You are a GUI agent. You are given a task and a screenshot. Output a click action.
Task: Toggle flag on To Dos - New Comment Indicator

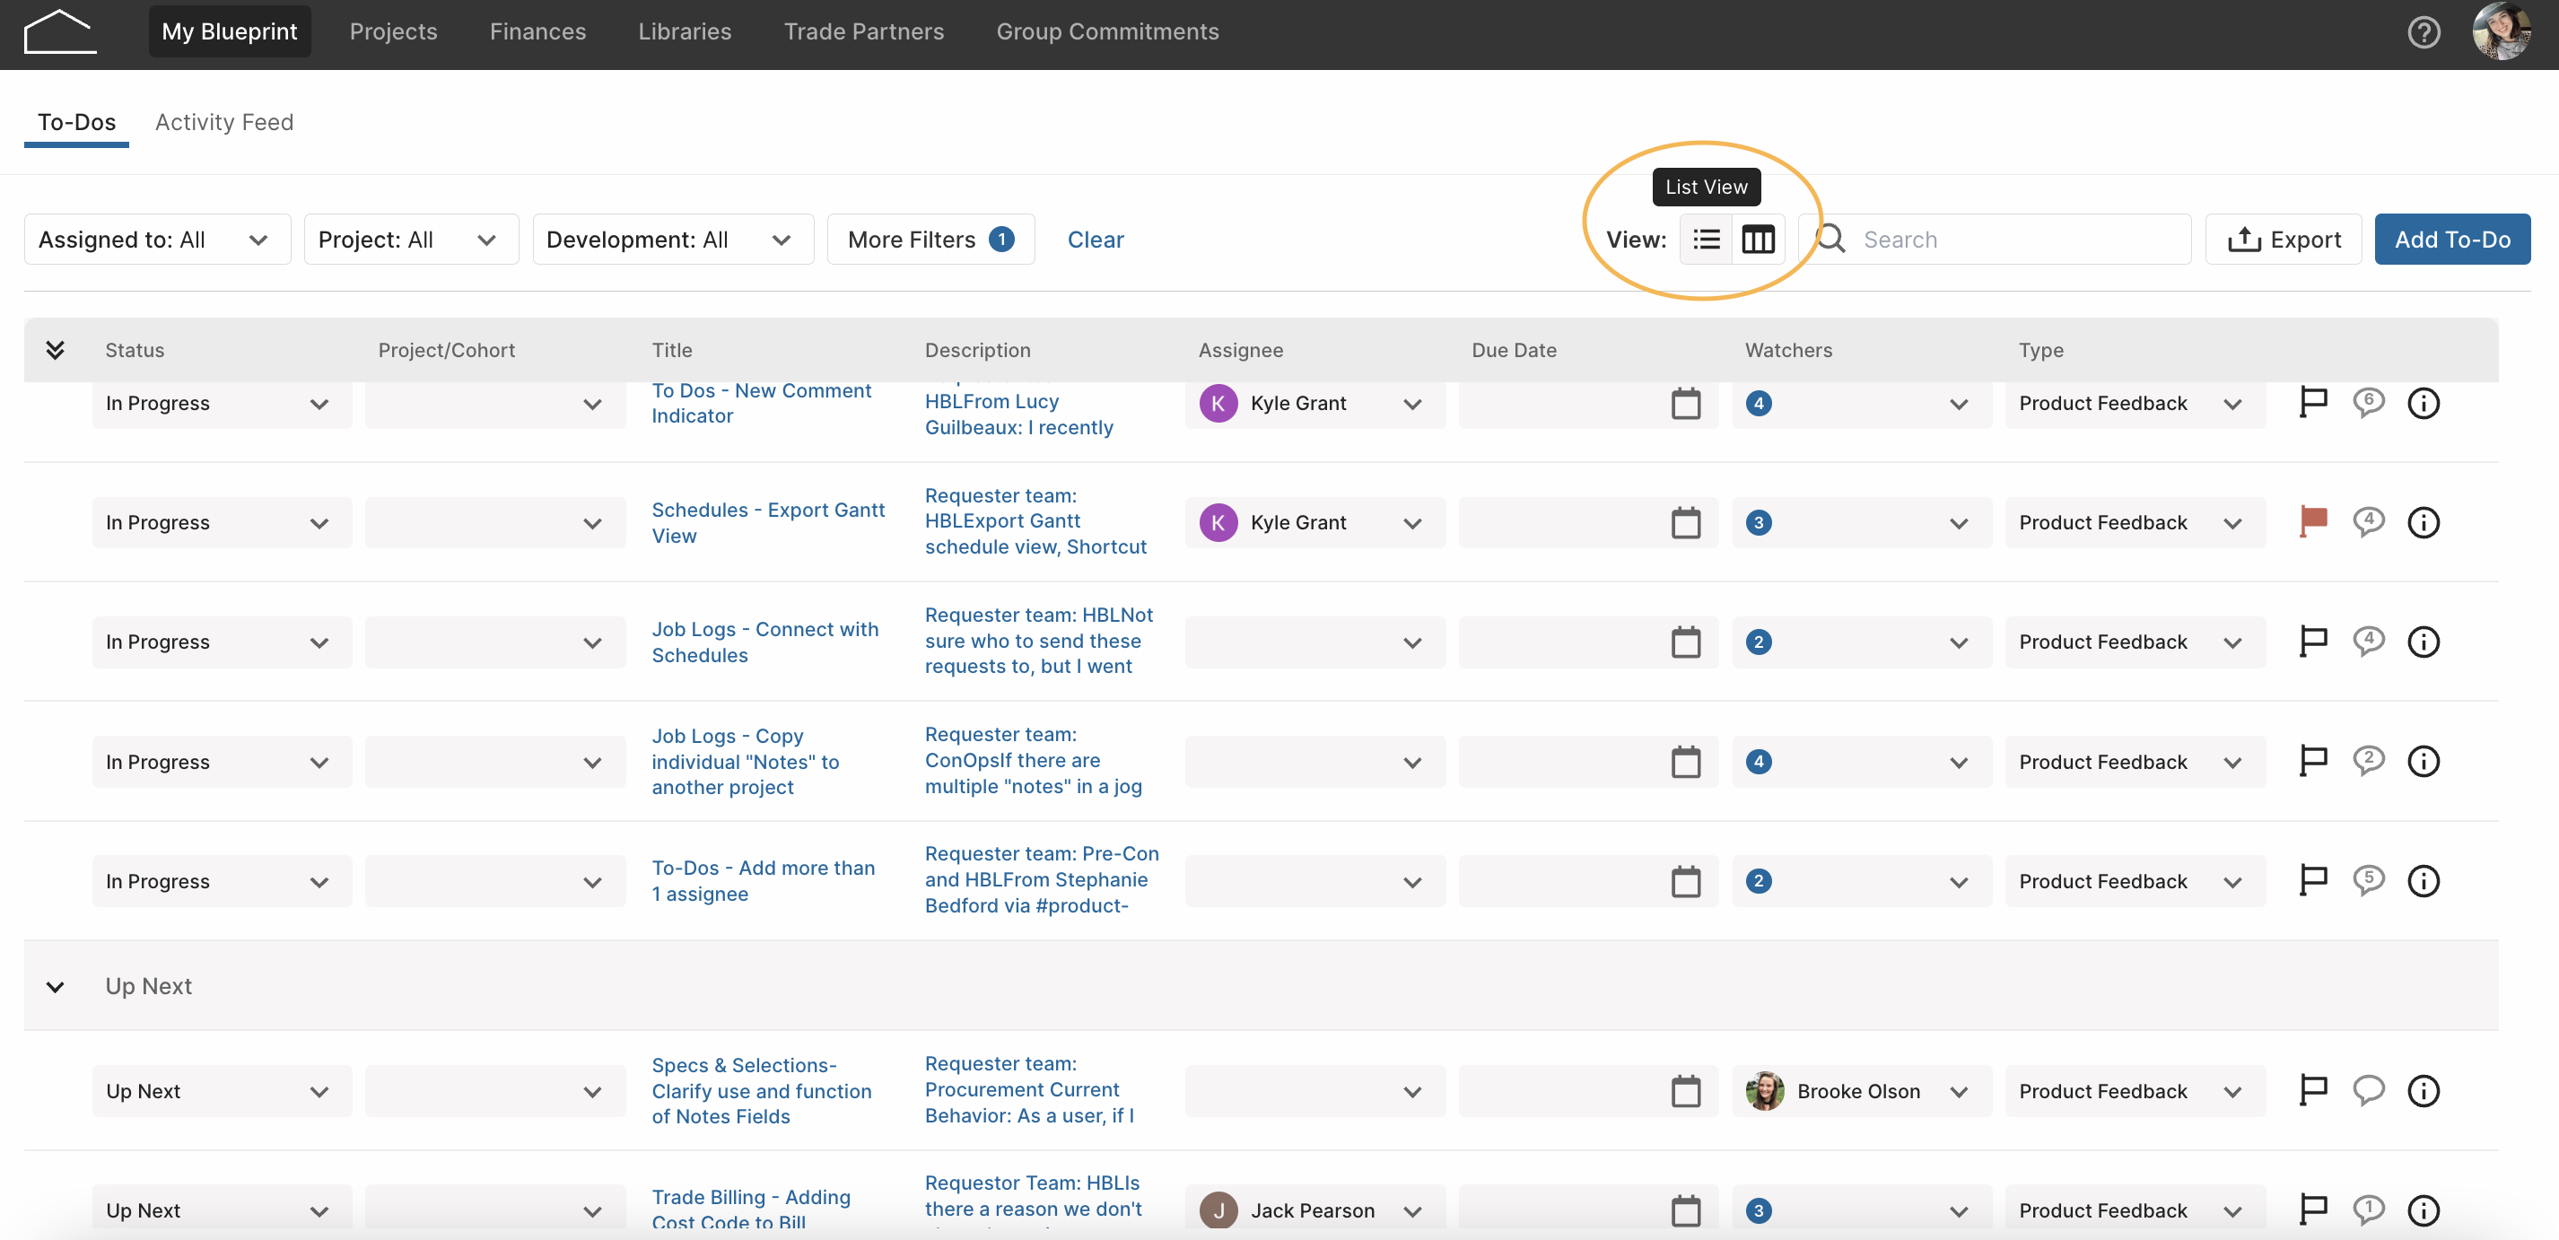click(2312, 402)
